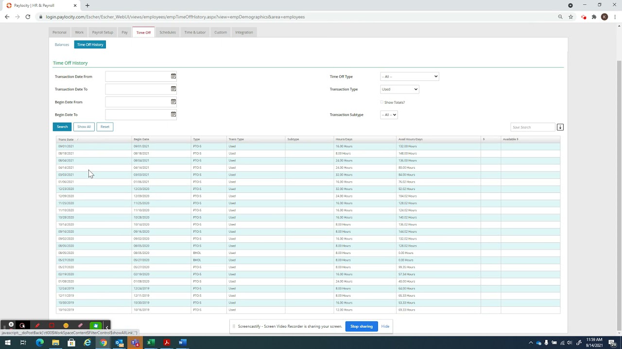Click Transaction Date From input field
The width and height of the screenshot is (622, 349).
138,76
